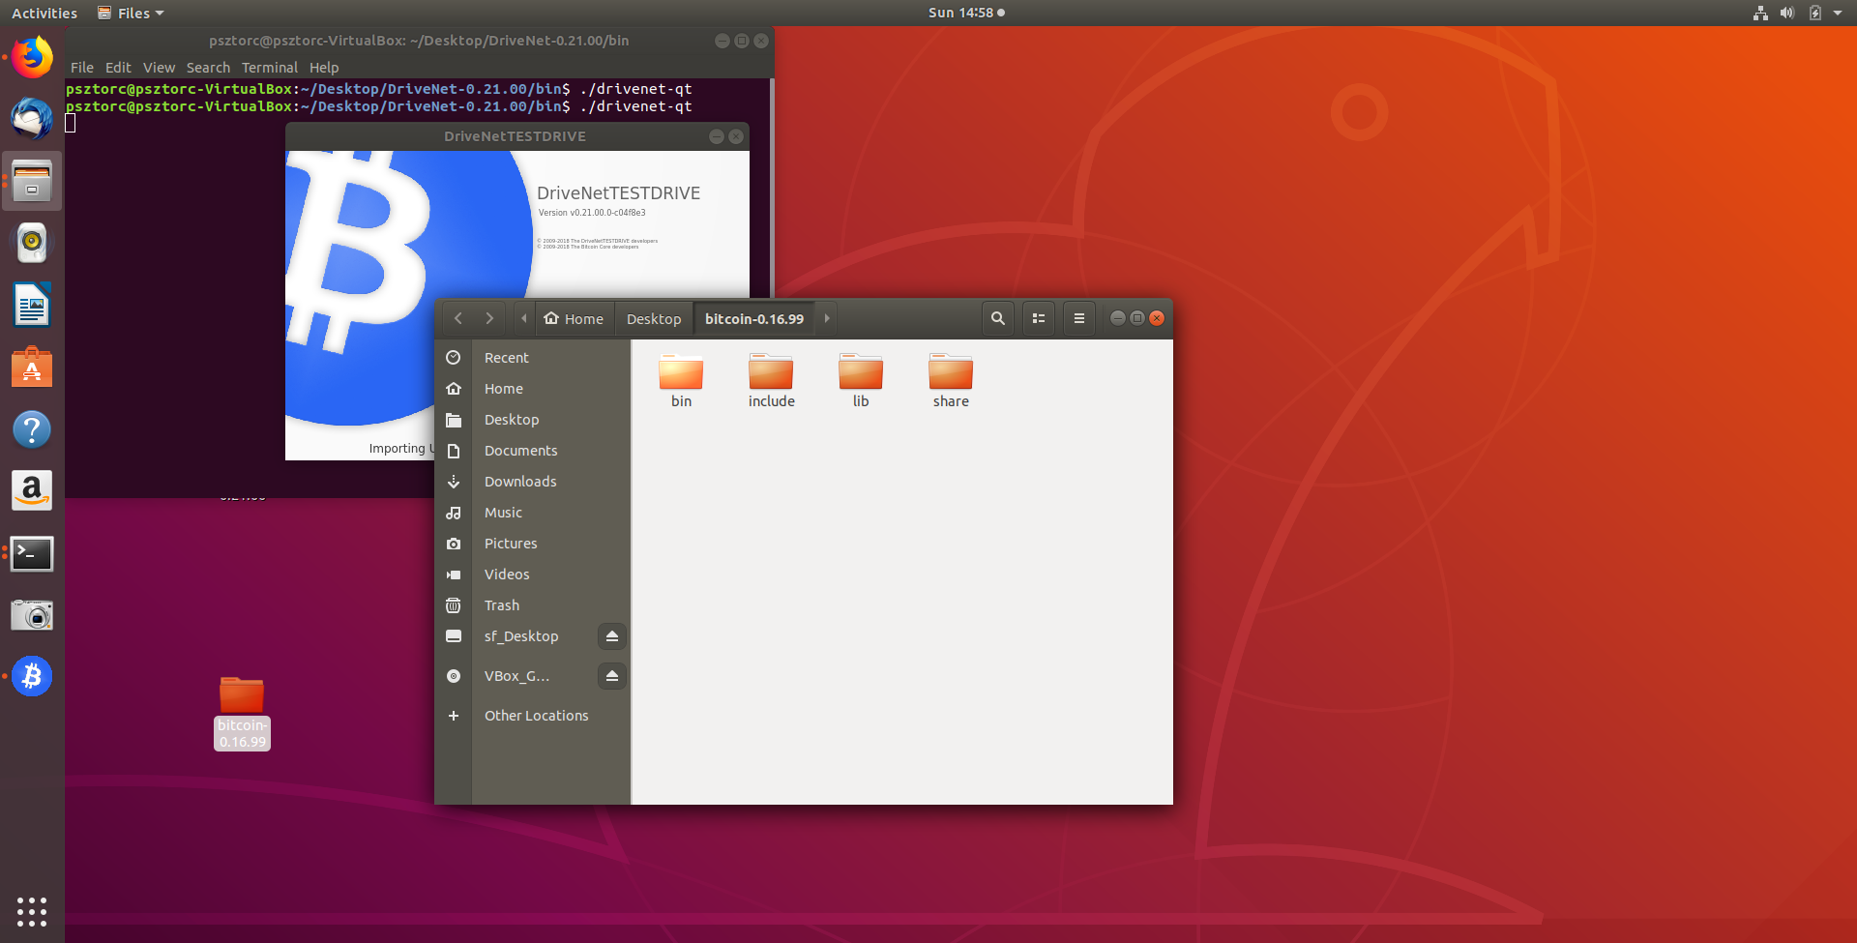Open the Files hamburger menu
The image size is (1857, 943).
[x=1079, y=318]
